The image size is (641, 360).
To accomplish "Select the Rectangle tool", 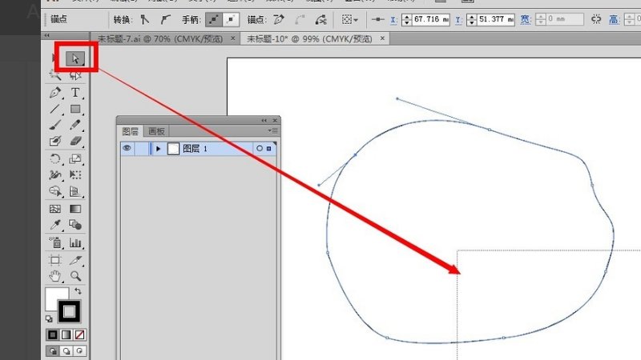I will (75, 109).
